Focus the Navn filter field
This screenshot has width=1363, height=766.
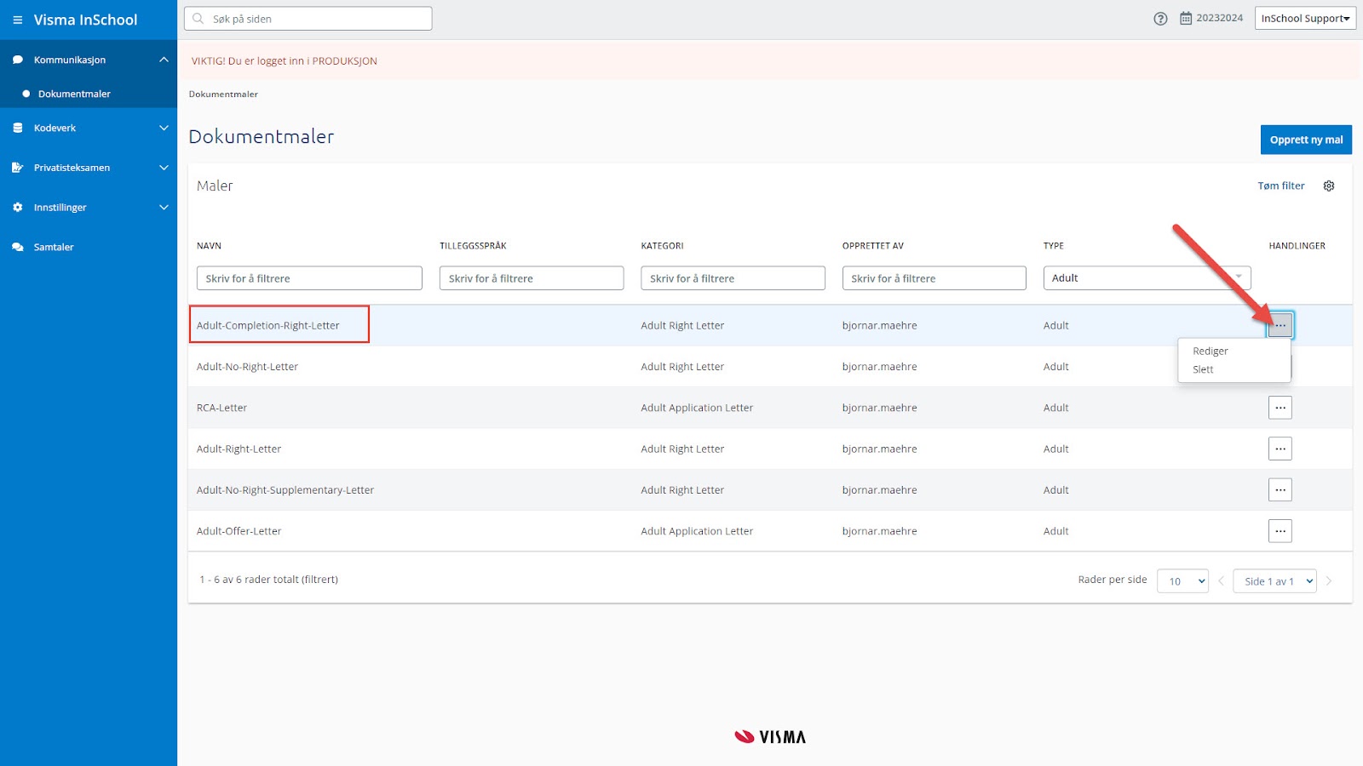tap(309, 278)
